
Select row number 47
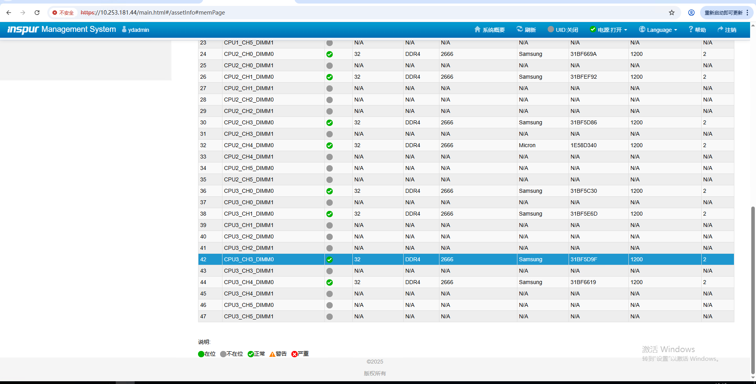(x=203, y=316)
